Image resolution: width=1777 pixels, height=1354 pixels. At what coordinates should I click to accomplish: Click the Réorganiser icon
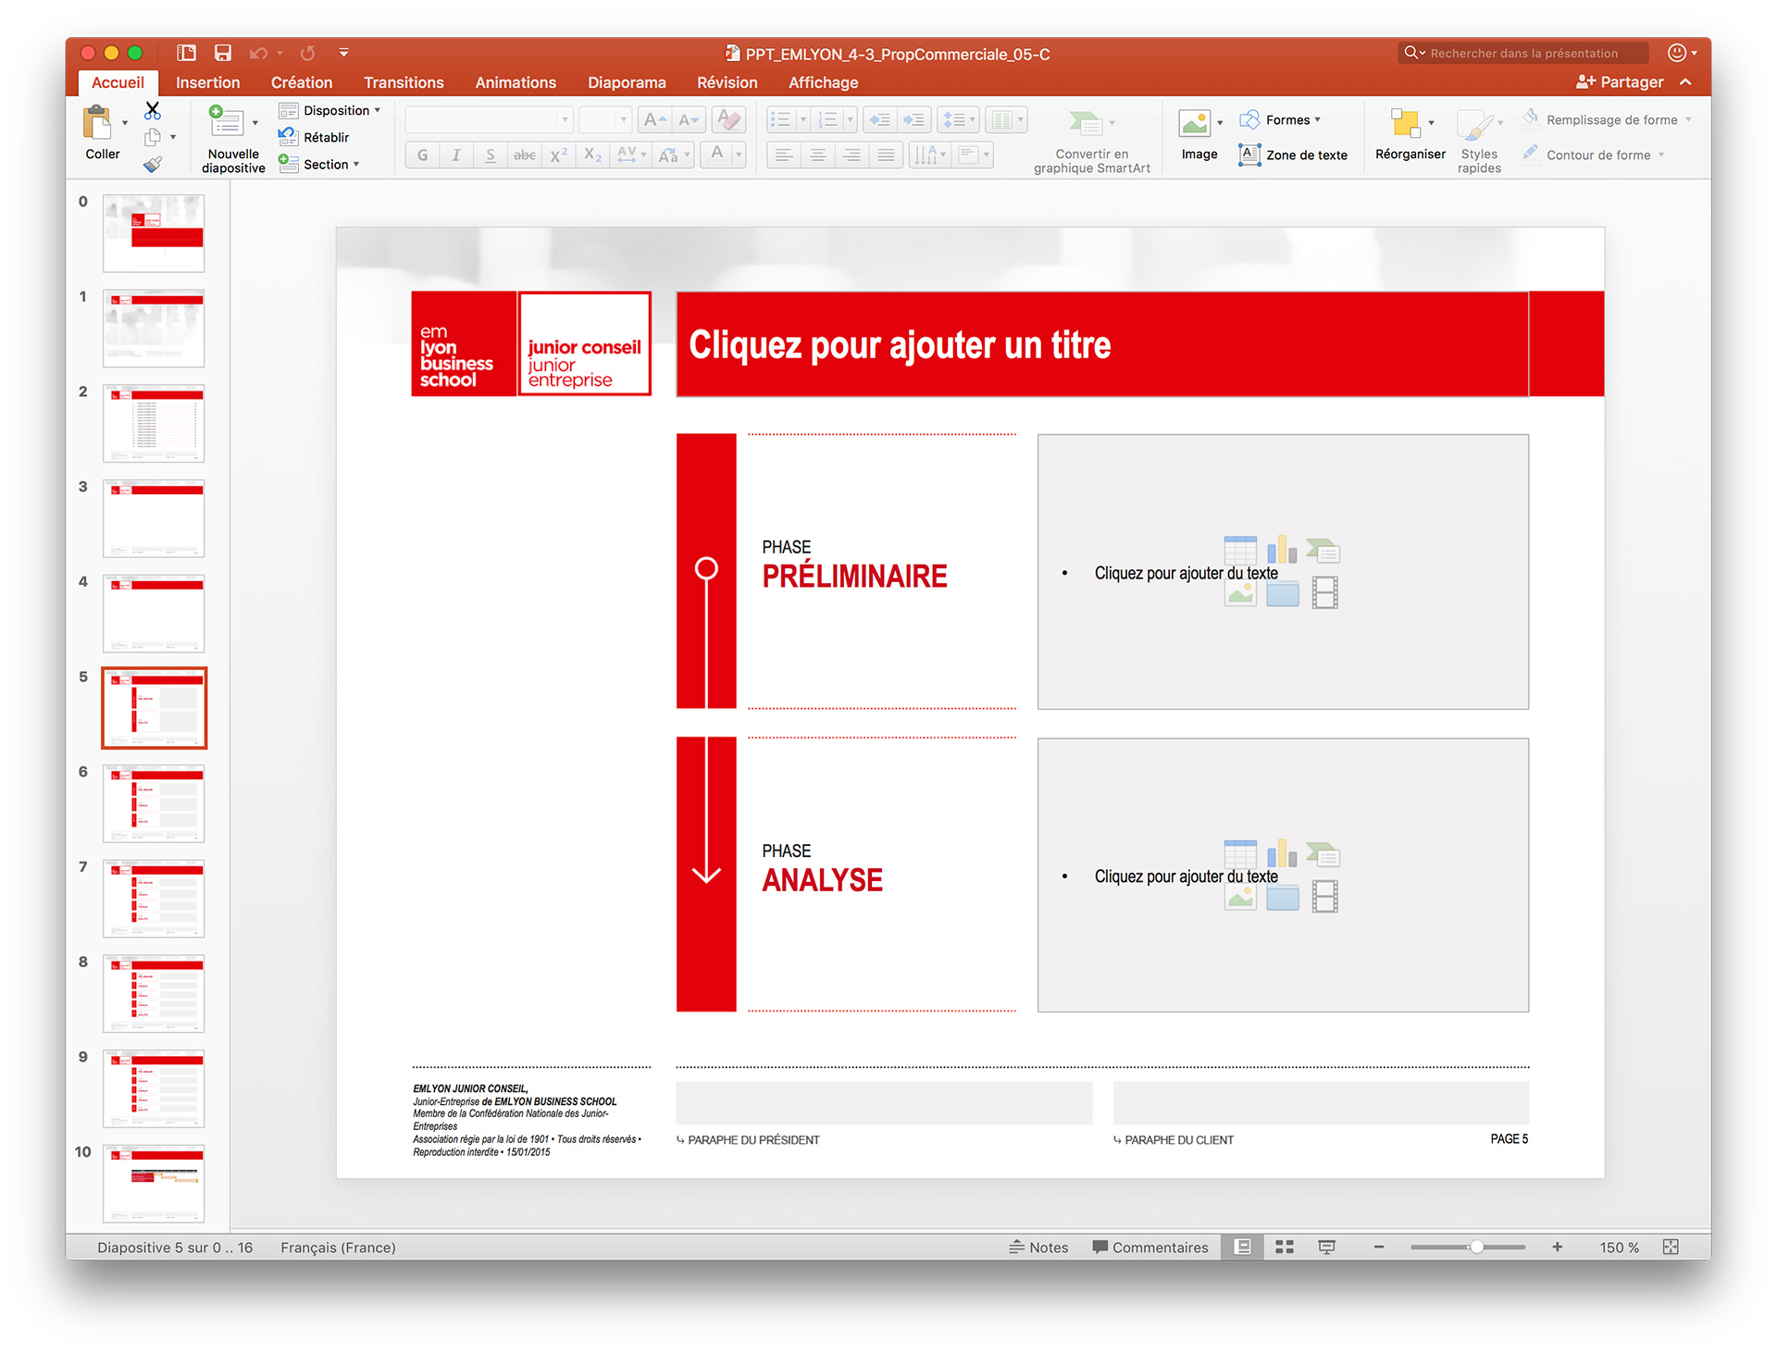click(1404, 122)
